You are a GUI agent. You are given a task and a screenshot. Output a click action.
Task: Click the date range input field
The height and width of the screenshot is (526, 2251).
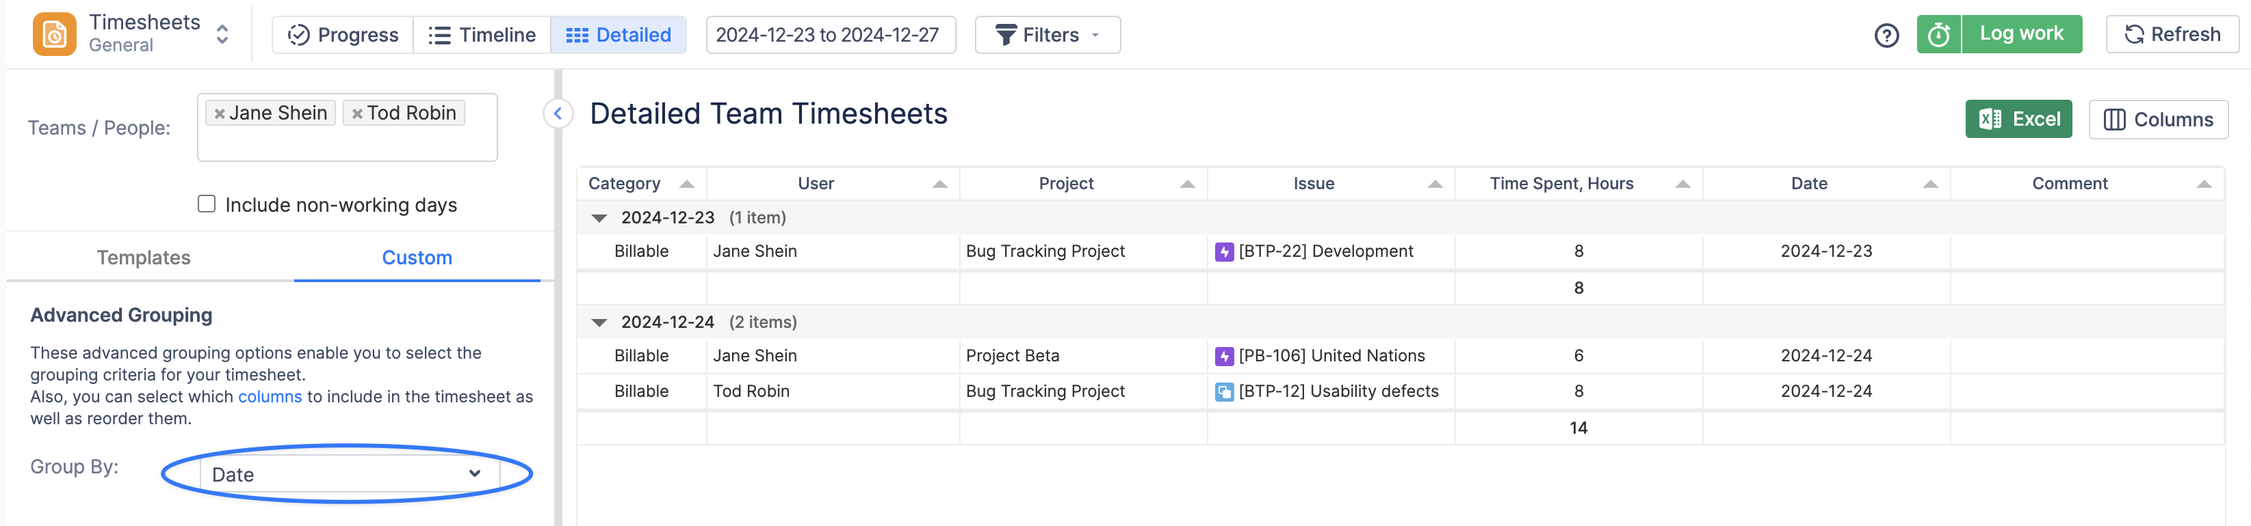pyautogui.click(x=829, y=35)
